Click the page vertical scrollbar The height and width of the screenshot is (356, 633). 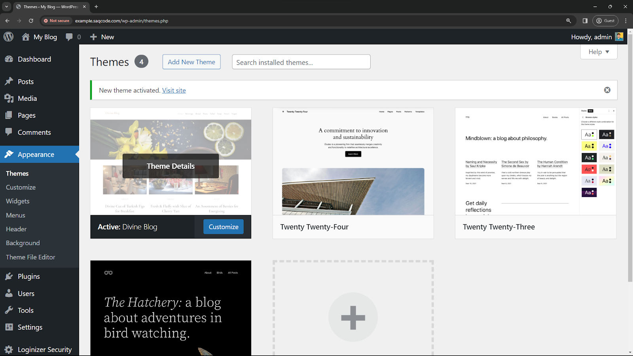[x=630, y=158]
